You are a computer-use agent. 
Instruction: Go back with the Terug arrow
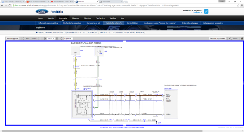[x=24, y=39]
